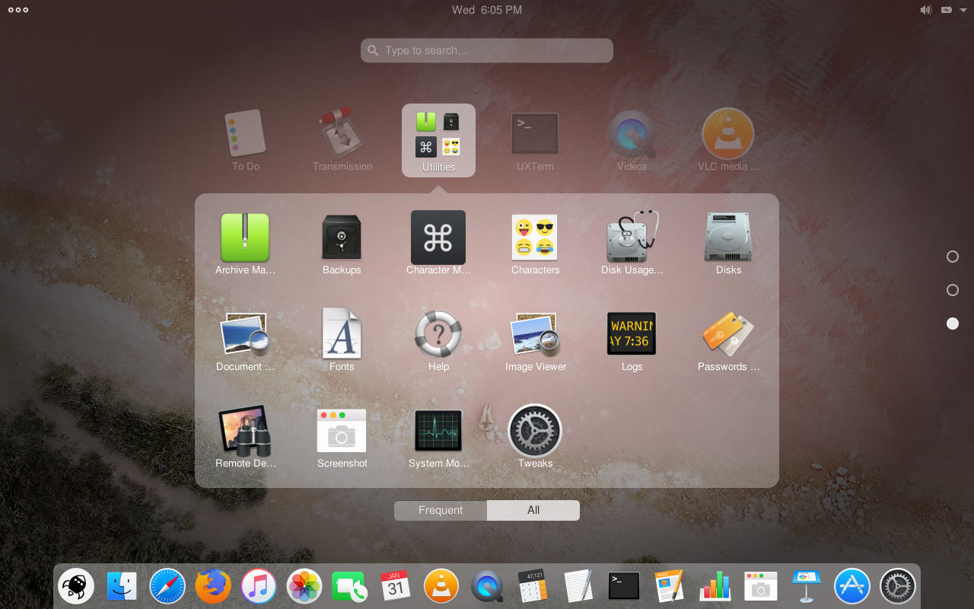Open Firefox from the dock

point(213,587)
